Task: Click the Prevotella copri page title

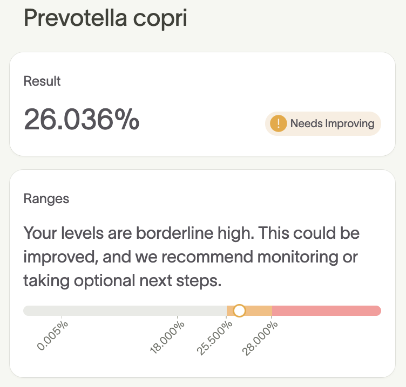Action: (x=106, y=18)
